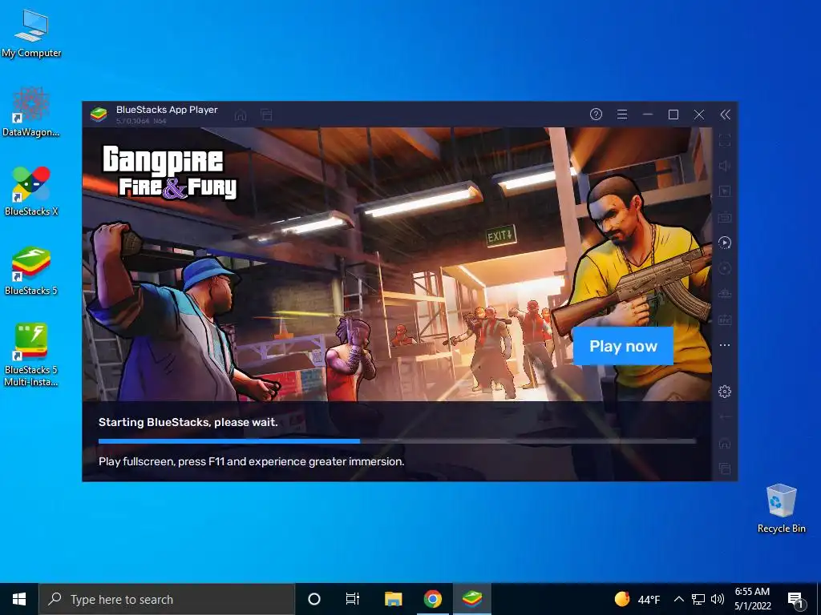Toggle fullscreen from the BlueStacks sidebar

click(725, 140)
